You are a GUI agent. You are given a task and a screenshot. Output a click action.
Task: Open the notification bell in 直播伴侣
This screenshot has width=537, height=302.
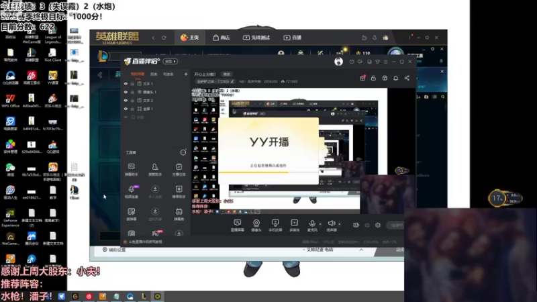tap(396, 78)
